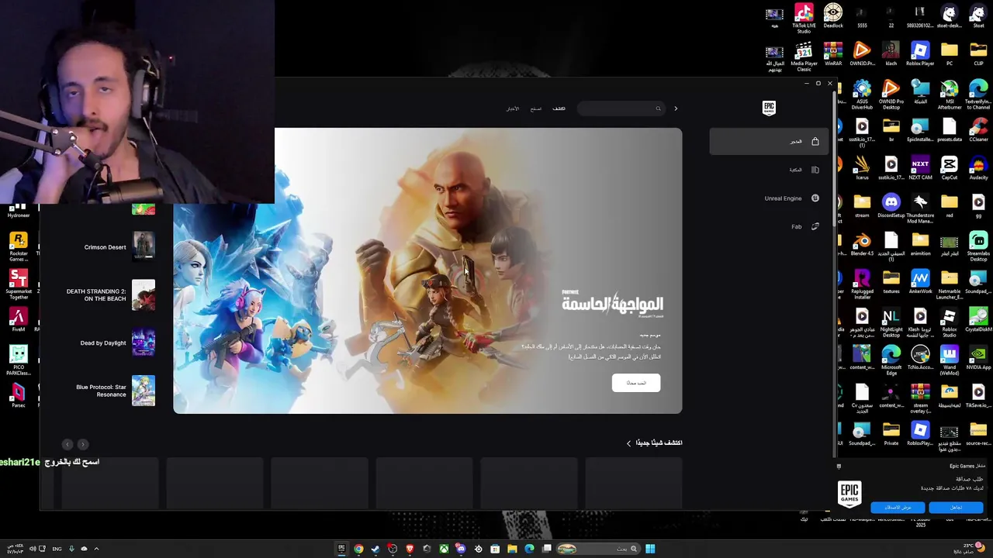Click the carousel previous arrow button
The height and width of the screenshot is (558, 993).
point(67,444)
